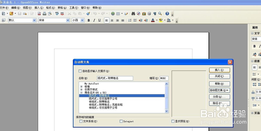The image size is (261, 131).
Task: Run the Spelling and Grammar check icon
Action: point(57,14)
